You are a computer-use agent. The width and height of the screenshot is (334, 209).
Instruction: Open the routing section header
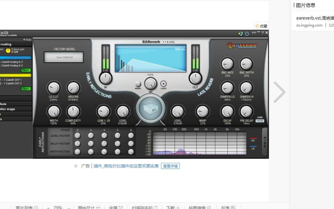16,44
